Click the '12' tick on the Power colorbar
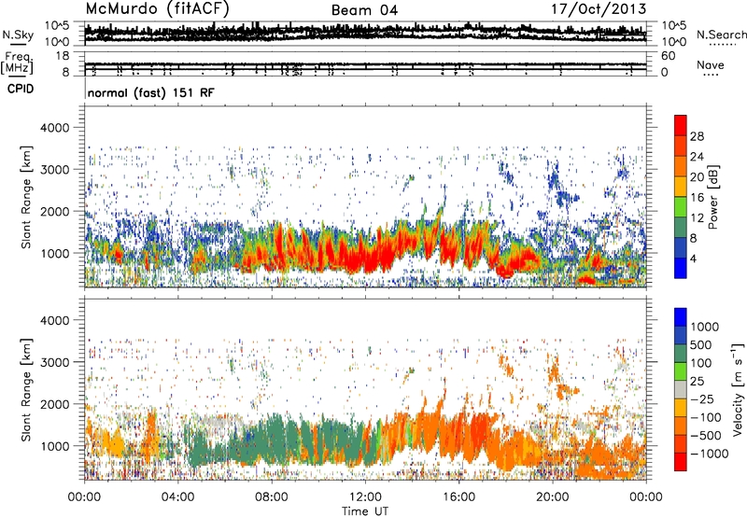The image size is (747, 517). [697, 218]
